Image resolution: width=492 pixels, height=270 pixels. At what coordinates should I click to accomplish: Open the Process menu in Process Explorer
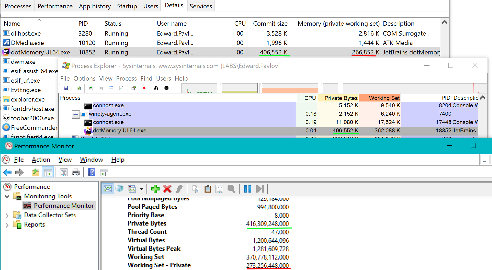[x=126, y=78]
